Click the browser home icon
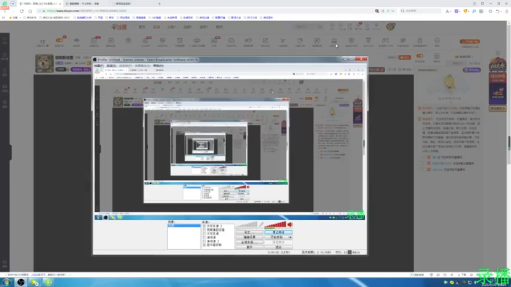 point(30,11)
